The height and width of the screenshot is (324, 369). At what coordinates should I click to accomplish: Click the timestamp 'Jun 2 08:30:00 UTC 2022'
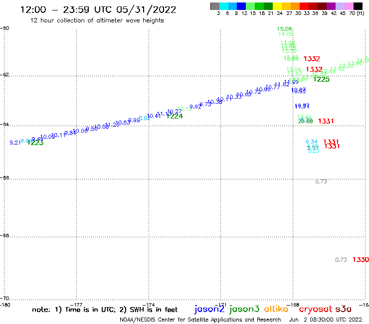pos(325,320)
